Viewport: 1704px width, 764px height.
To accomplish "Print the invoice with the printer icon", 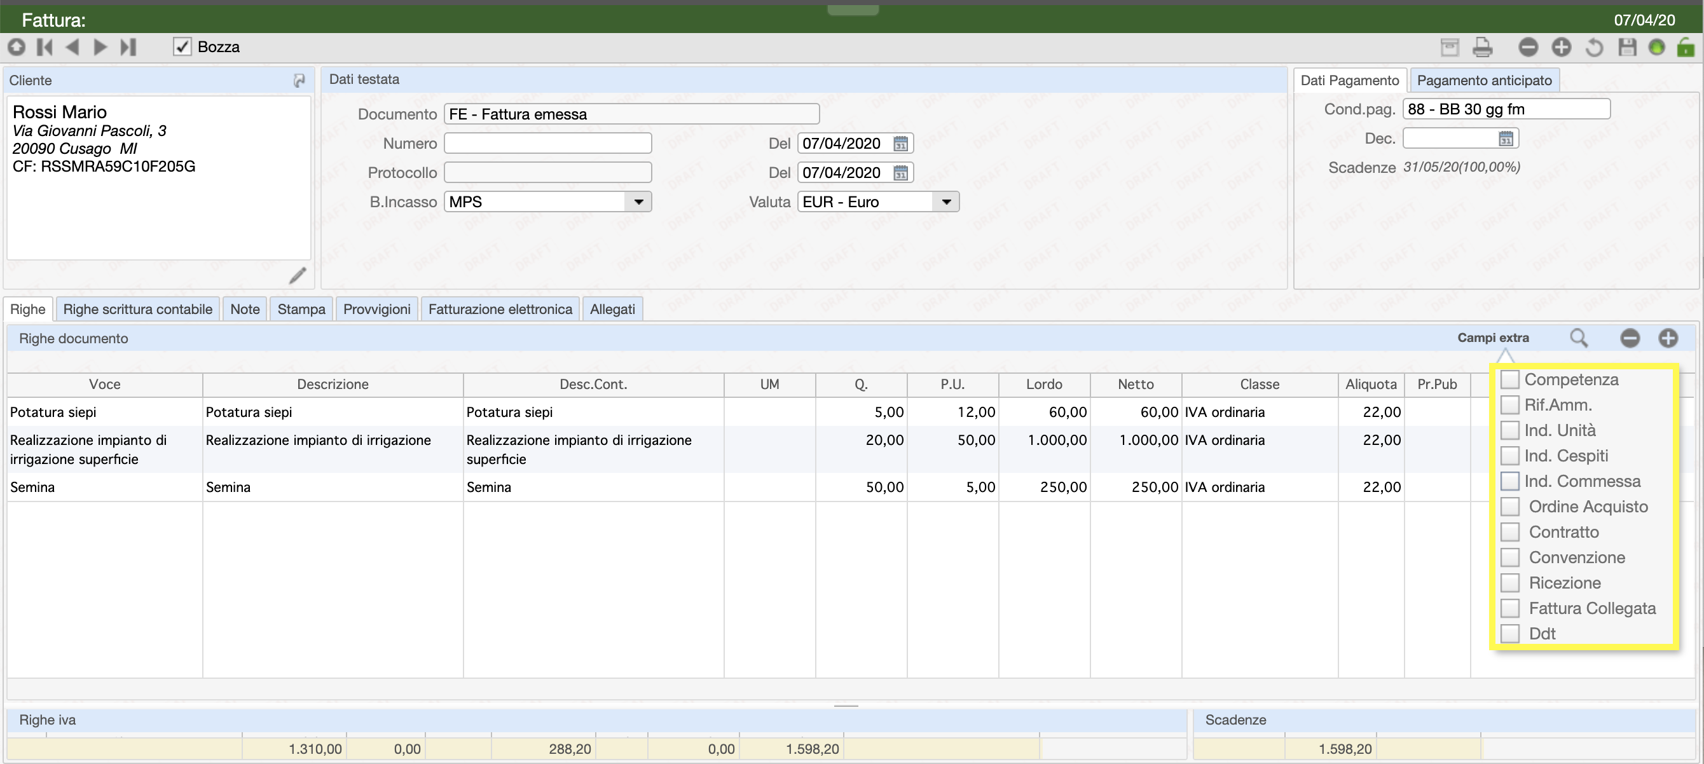I will pos(1482,47).
